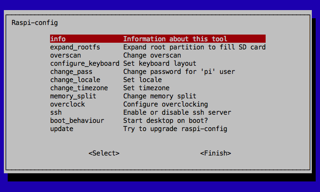
Task: Click 'Change memory split' description
Action: pyautogui.click(x=160, y=96)
